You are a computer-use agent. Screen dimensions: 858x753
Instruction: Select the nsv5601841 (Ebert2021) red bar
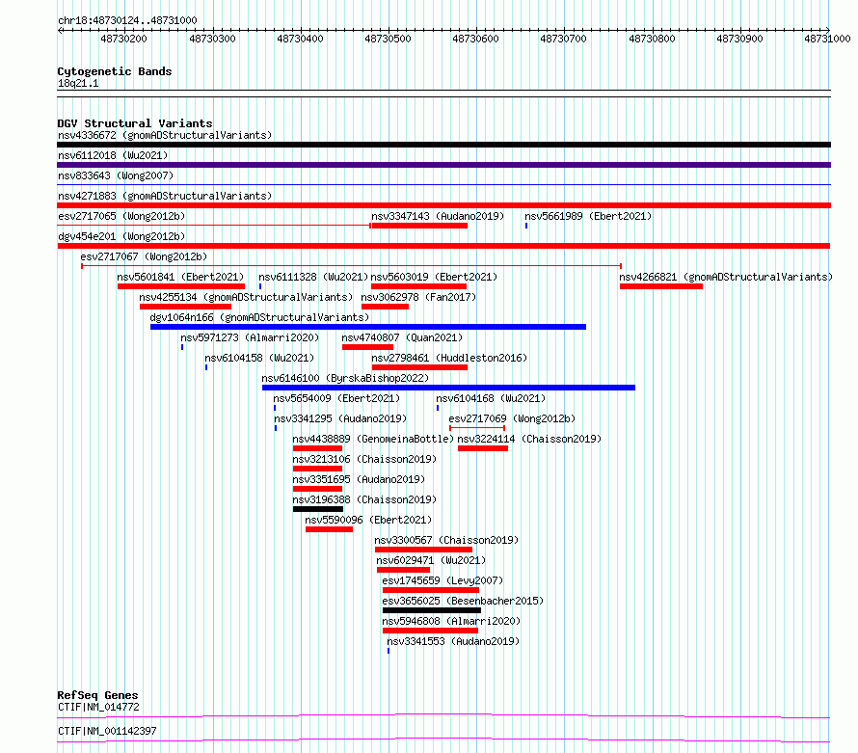click(181, 286)
